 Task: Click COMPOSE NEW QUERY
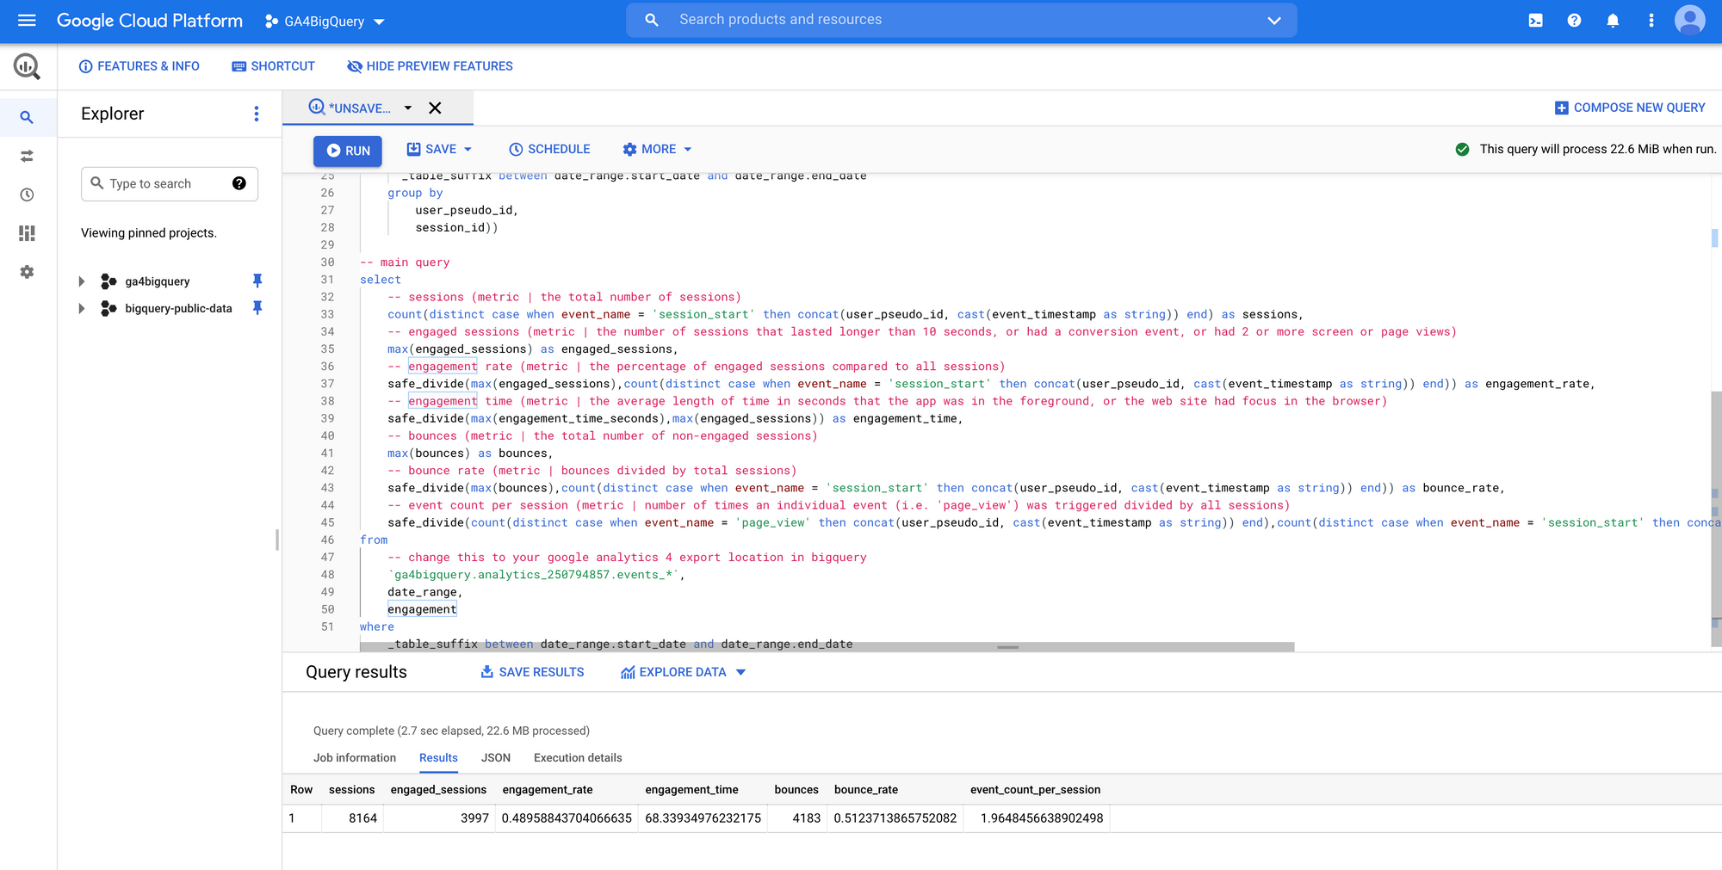tap(1629, 108)
